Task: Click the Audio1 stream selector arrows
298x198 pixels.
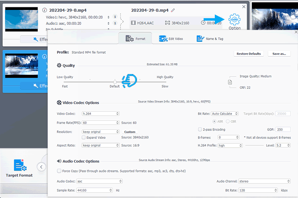Action: (x=108, y=23)
